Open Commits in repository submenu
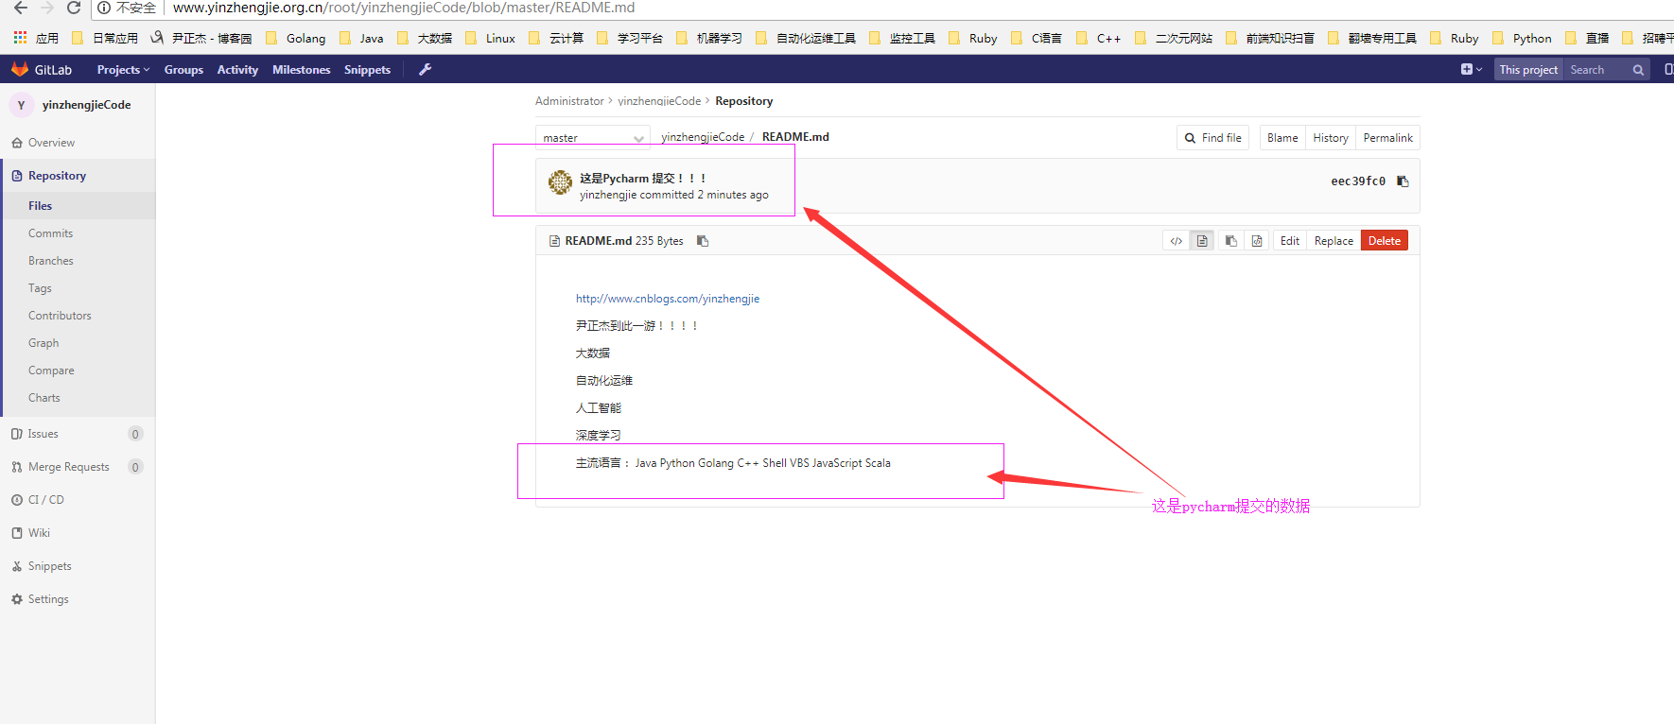Image resolution: width=1674 pixels, height=724 pixels. [x=78, y=233]
